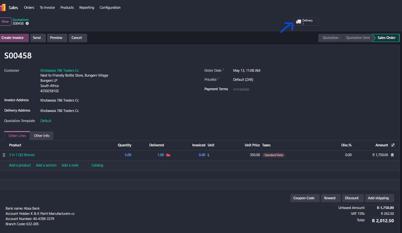Click Add a product link
This screenshot has width=402, height=233.
coord(20,165)
